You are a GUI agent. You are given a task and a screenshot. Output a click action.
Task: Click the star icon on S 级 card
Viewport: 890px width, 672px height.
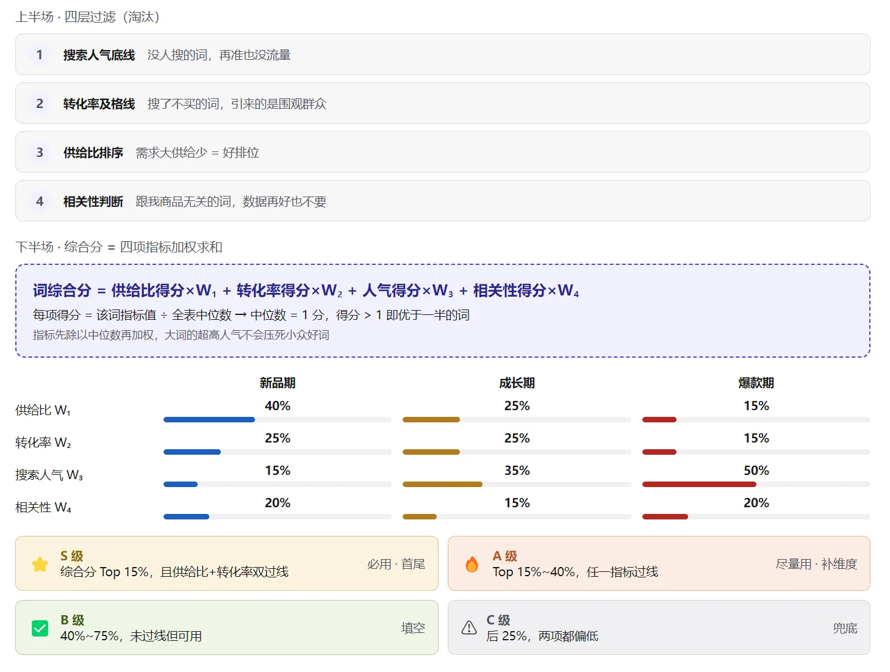tap(40, 564)
